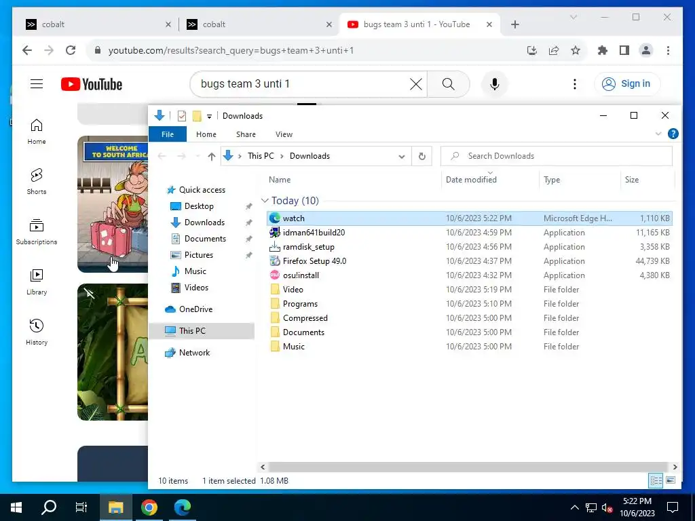Bookmark this page with star icon
Image resolution: width=695 pixels, height=521 pixels.
576,50
